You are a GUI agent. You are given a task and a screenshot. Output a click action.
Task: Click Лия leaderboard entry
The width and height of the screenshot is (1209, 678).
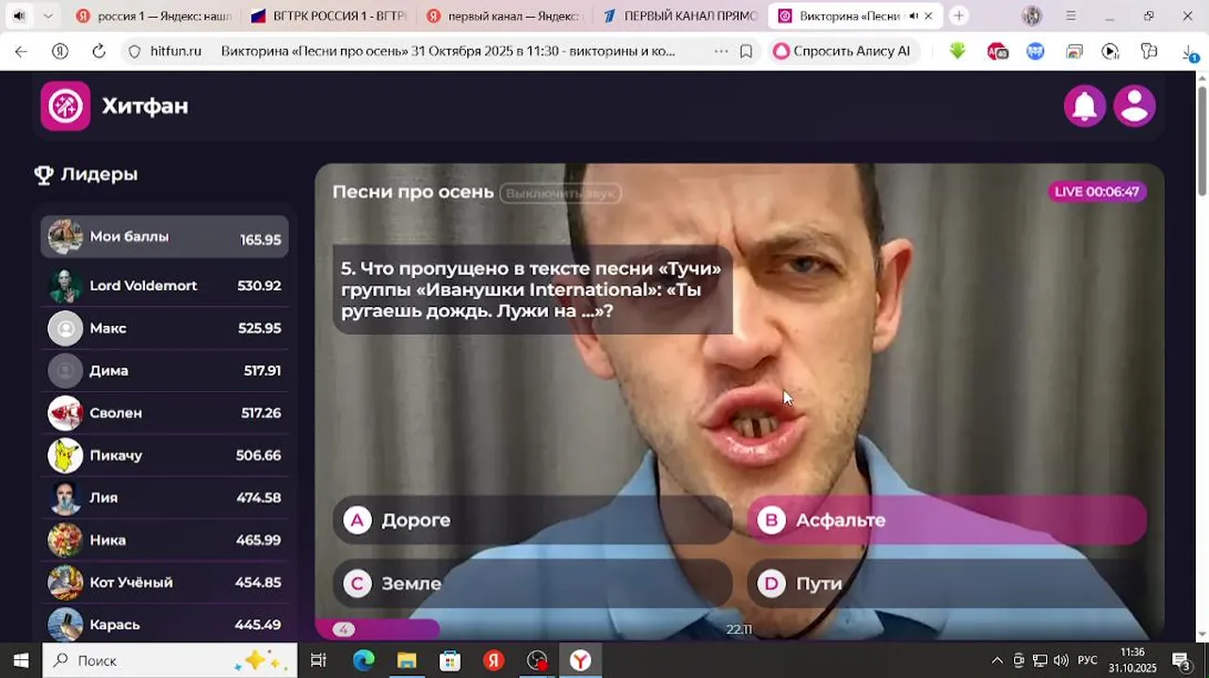pyautogui.click(x=165, y=497)
